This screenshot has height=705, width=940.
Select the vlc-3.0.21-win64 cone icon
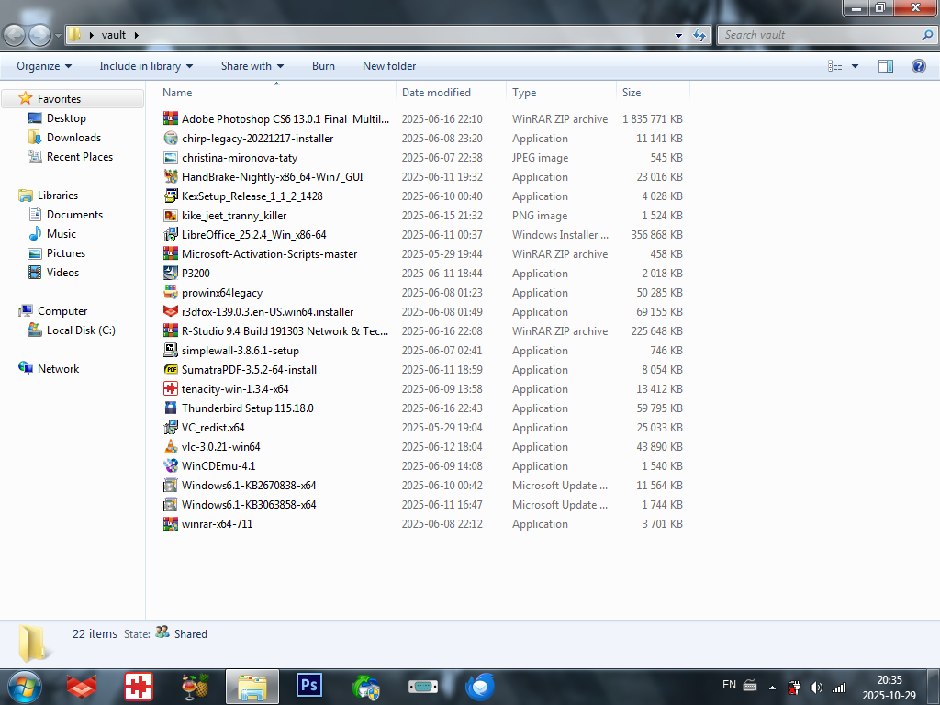pos(171,447)
